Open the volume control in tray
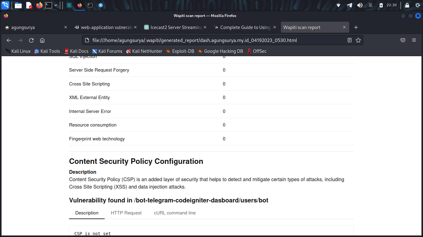This screenshot has width=423, height=237. (360, 5)
